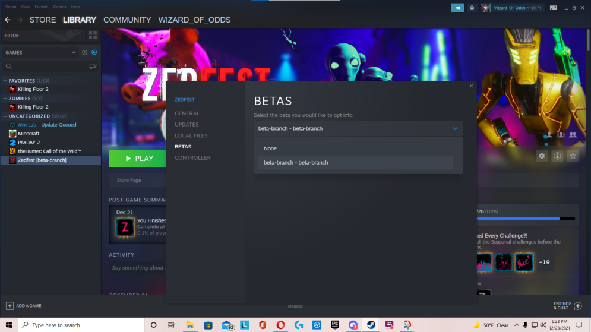Image resolution: width=591 pixels, height=332 pixels.
Task: Click the activity say something field
Action: [139, 267]
